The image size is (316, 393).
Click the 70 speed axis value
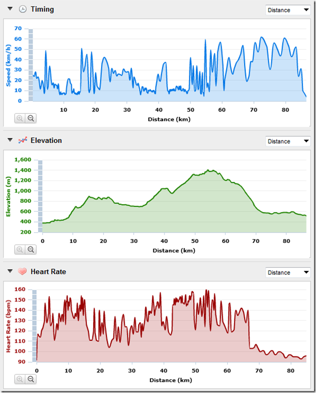pyautogui.click(x=18, y=28)
